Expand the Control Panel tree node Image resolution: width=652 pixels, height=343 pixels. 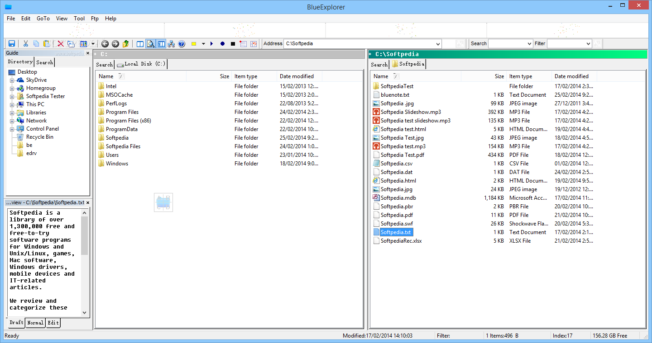coord(12,129)
